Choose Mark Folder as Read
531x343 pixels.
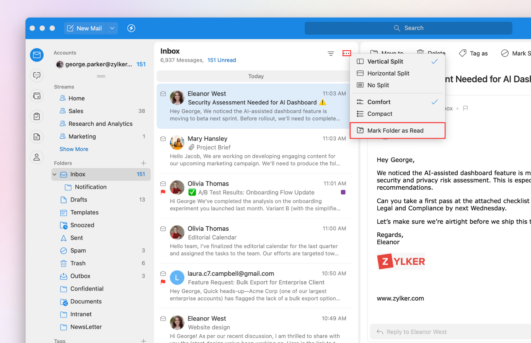395,131
